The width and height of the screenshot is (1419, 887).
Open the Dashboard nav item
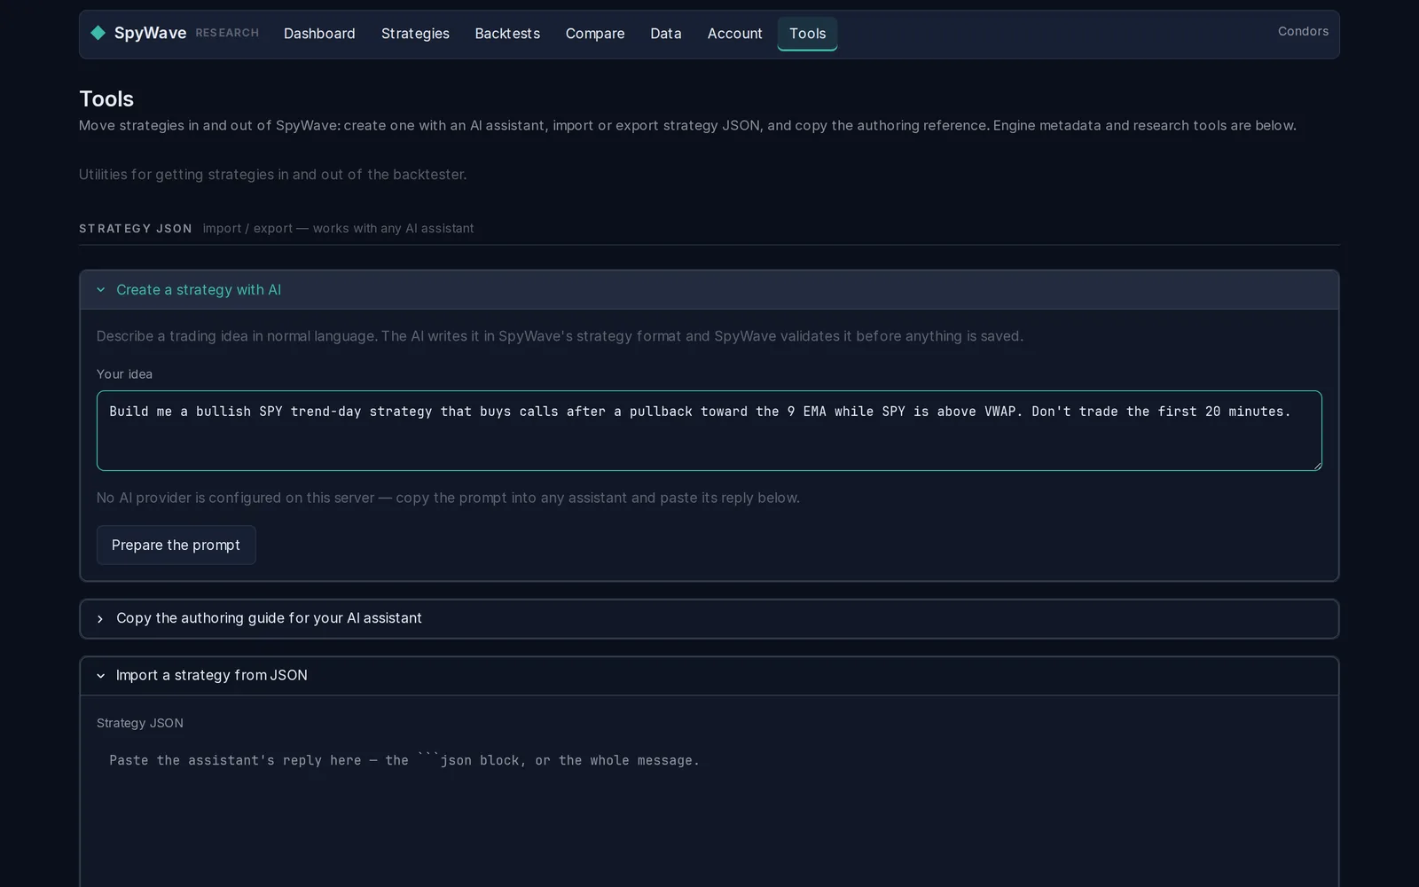319,34
